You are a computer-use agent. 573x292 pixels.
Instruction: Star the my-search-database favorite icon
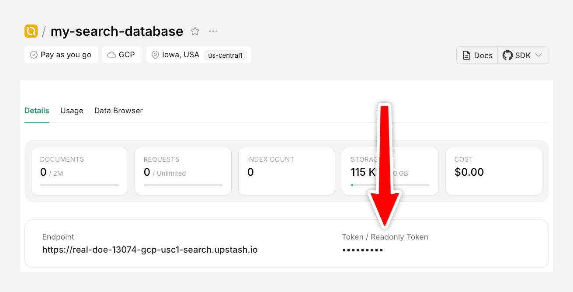pos(195,31)
